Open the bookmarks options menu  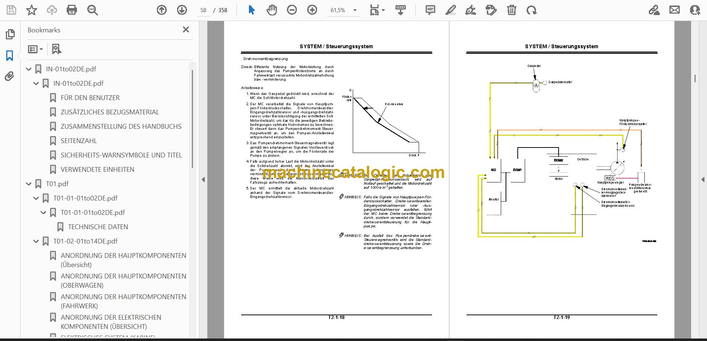point(36,49)
